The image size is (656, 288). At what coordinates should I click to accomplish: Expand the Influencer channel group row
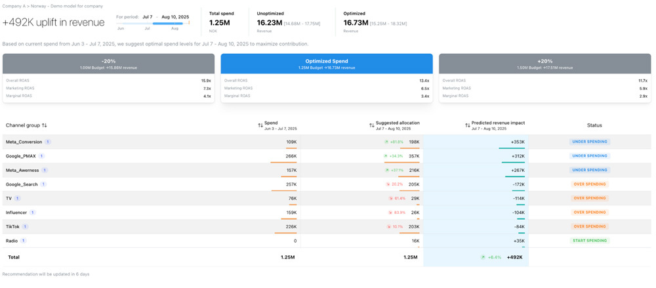point(16,213)
